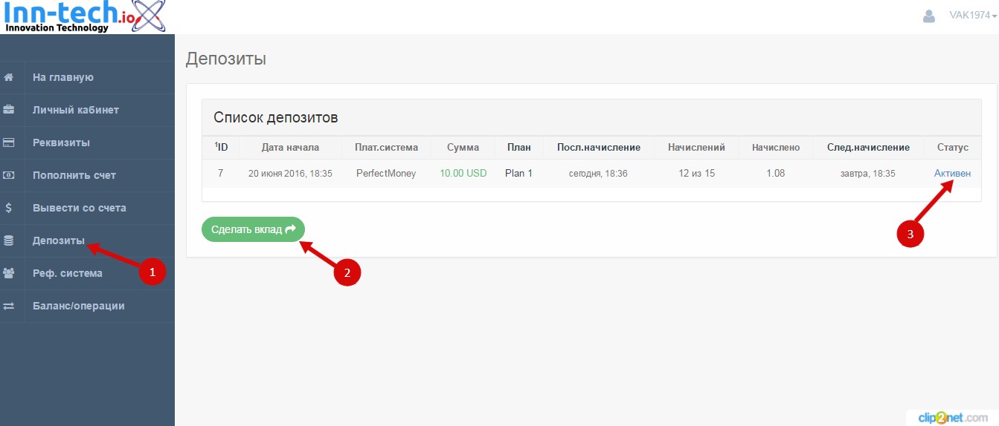Go to Личный кабинет in sidebar

point(75,110)
